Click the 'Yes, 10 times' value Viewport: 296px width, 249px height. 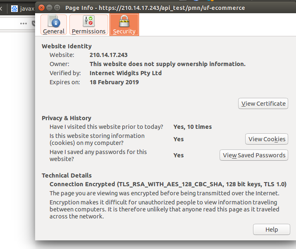pos(192,127)
